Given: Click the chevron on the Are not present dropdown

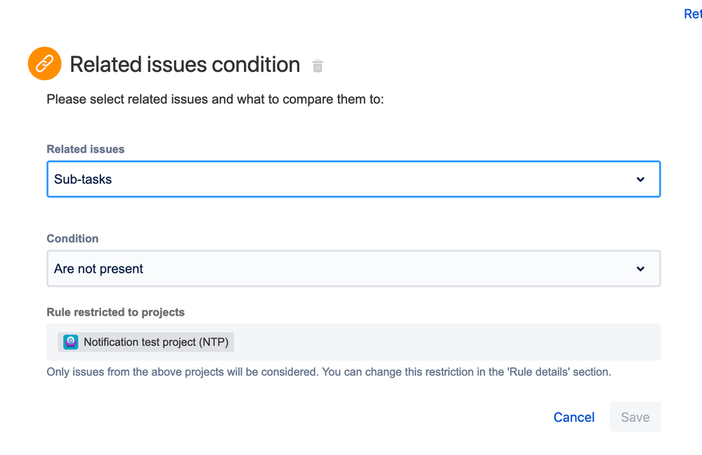Looking at the screenshot, I should coord(640,269).
